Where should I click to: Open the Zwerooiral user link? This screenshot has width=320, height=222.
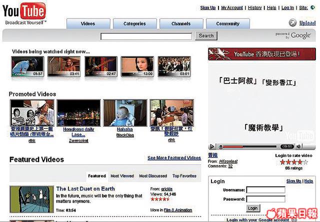[78, 140]
